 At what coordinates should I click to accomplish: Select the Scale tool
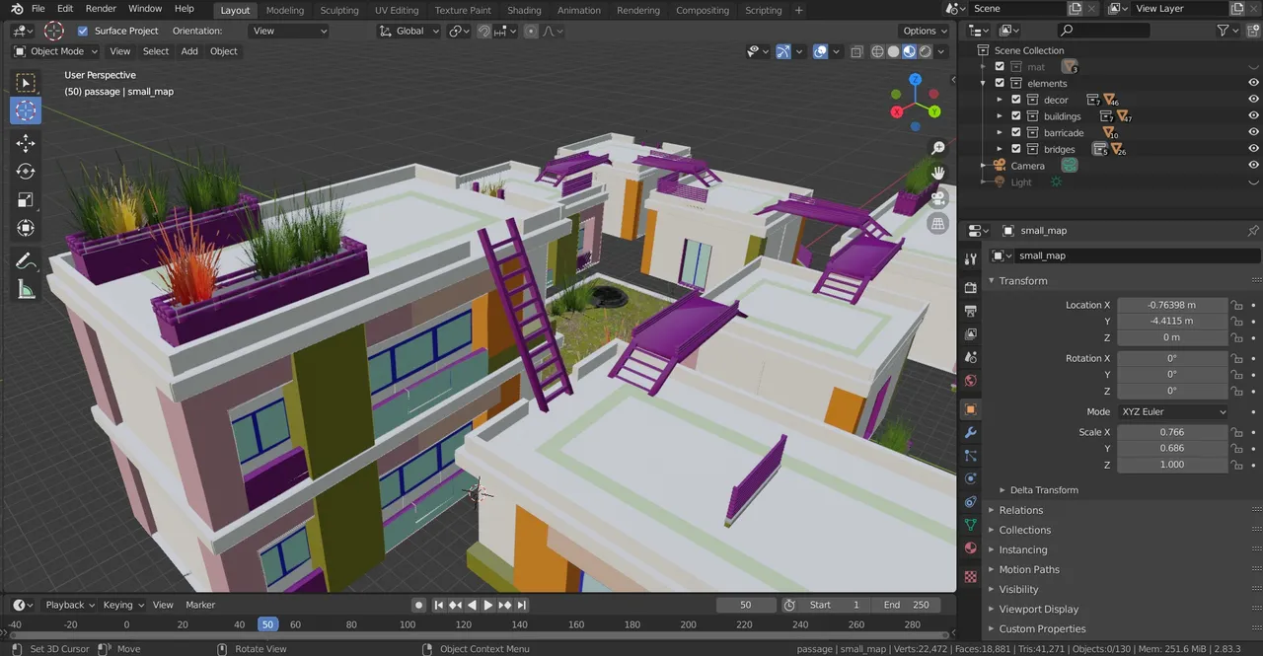coord(26,199)
